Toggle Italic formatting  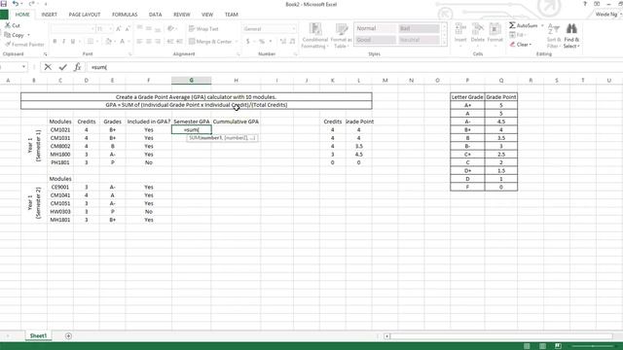[x=63, y=41]
